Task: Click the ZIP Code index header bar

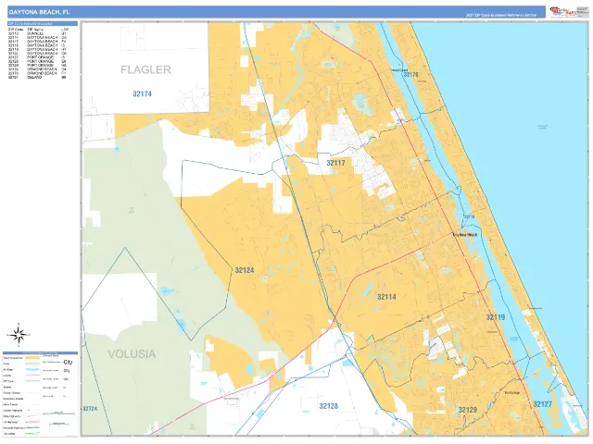Action: pos(43,23)
